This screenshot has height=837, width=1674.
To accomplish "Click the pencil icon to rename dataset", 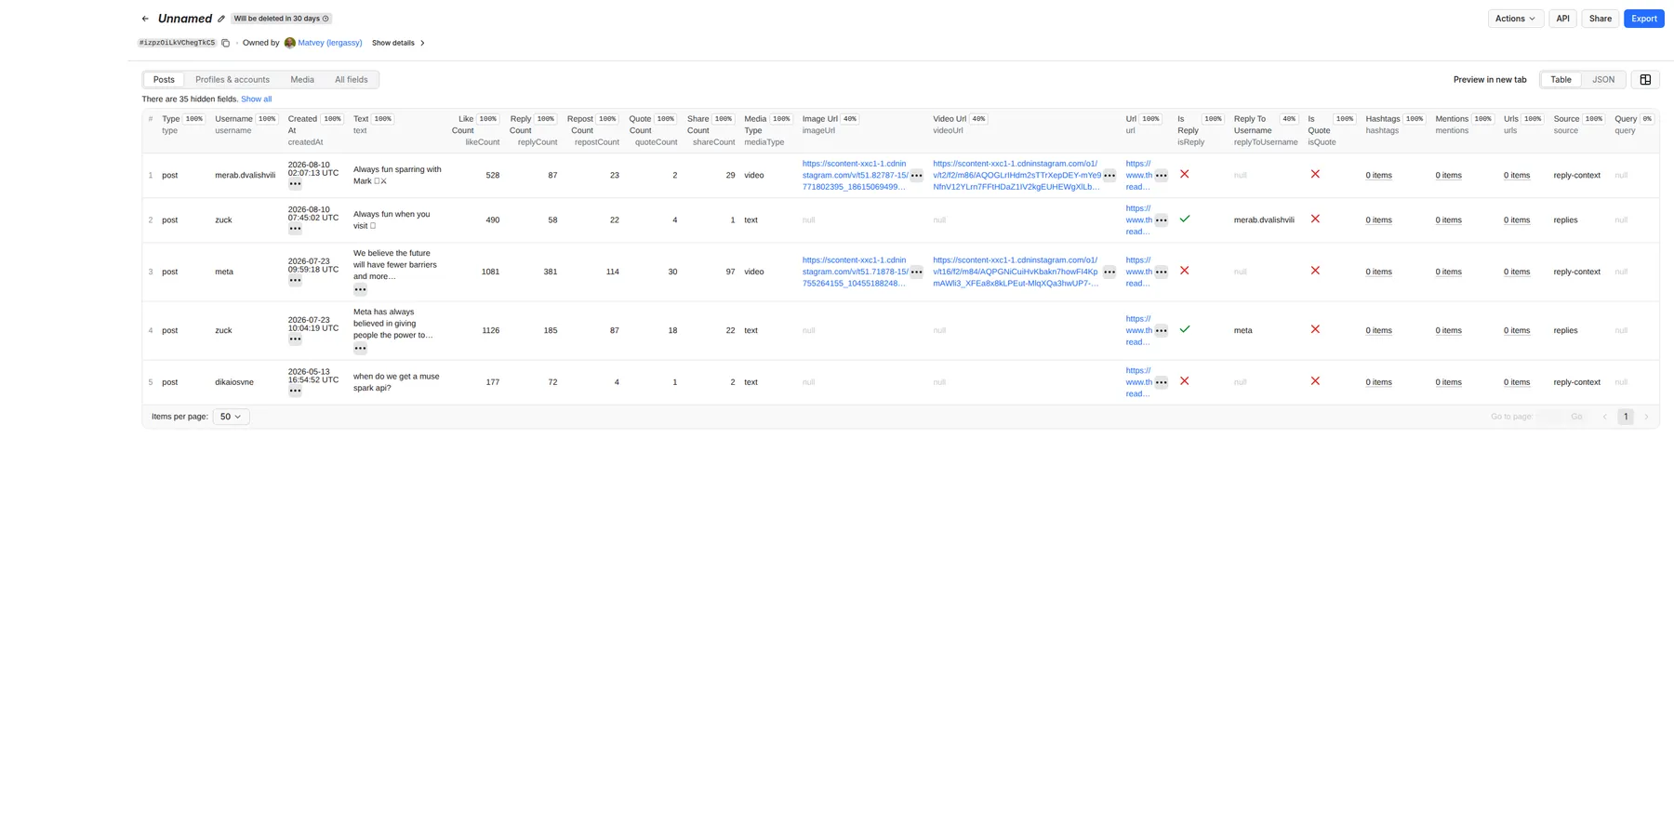I will tap(221, 19).
